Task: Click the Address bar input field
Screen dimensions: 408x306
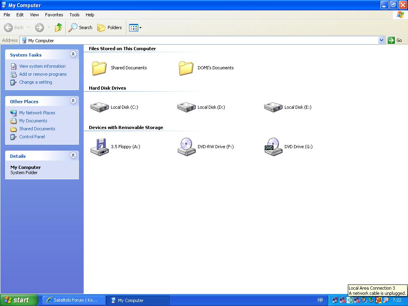Action: pyautogui.click(x=199, y=40)
